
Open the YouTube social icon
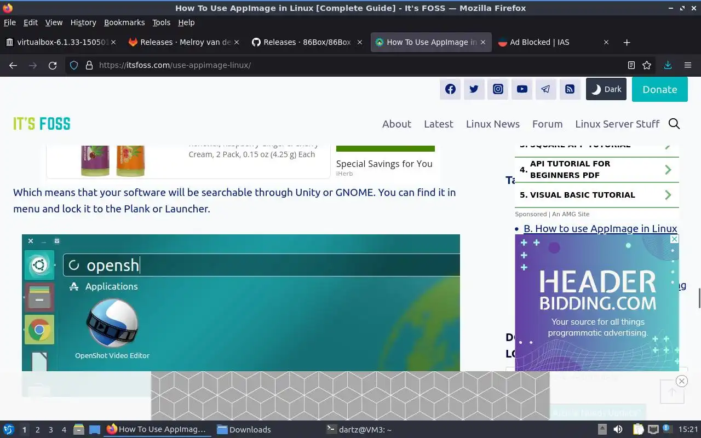click(x=522, y=89)
